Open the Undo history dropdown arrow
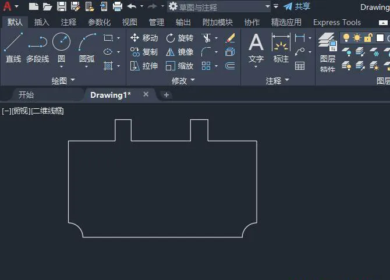 (x=142, y=6)
